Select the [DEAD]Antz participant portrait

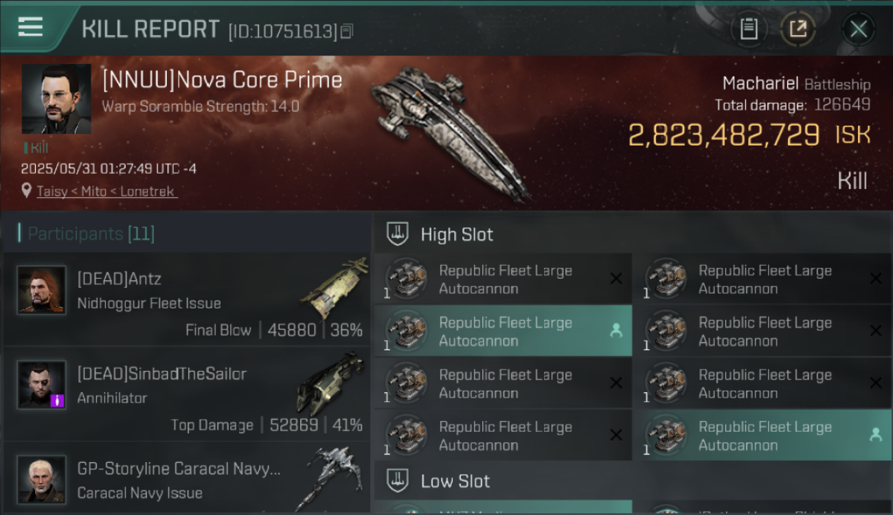(42, 290)
